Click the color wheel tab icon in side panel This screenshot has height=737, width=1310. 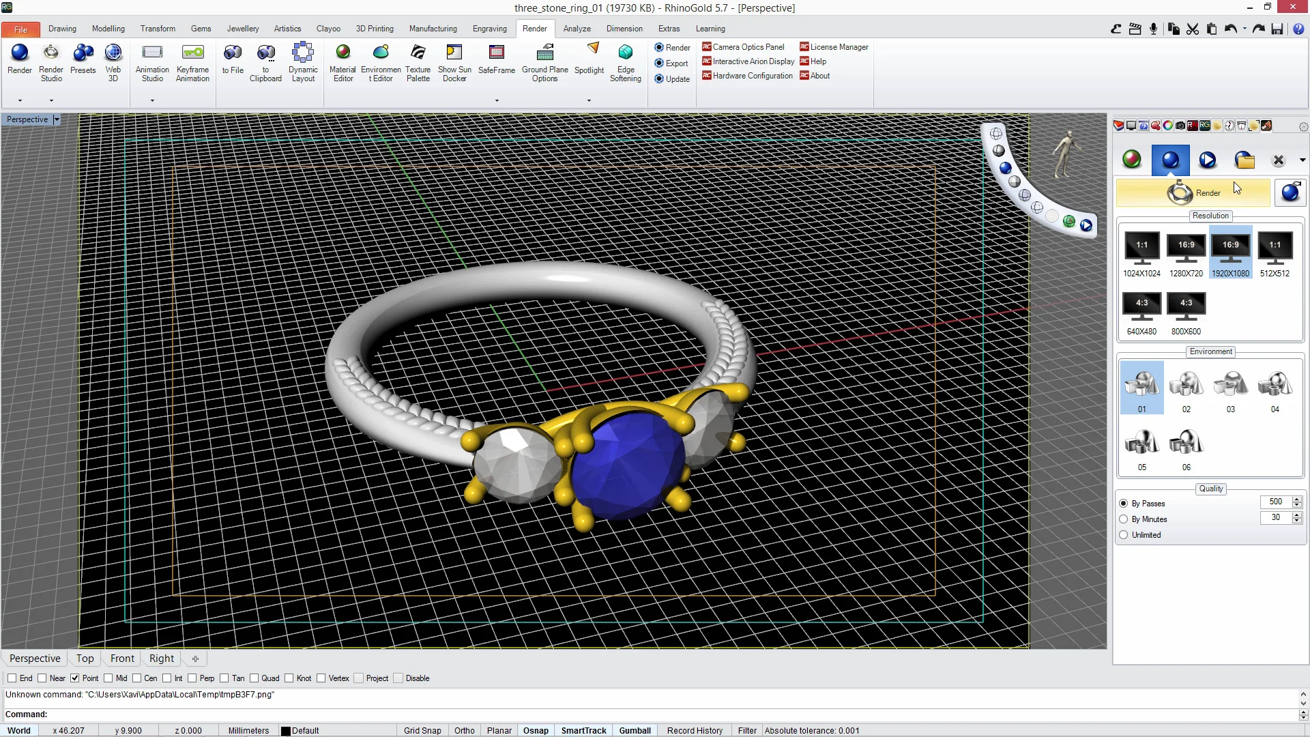tap(1168, 126)
